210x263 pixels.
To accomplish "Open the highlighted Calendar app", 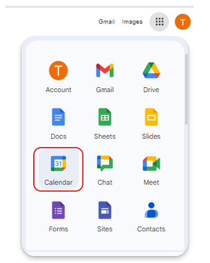I will pos(59,169).
